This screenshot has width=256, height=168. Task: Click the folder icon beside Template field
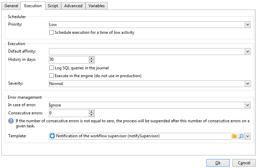coord(234,136)
